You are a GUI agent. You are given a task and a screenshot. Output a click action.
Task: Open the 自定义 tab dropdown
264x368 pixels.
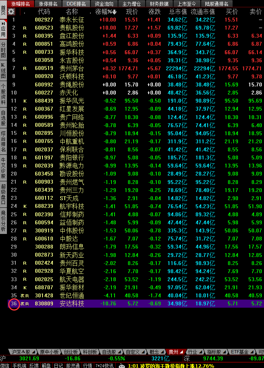click(x=143, y=352)
